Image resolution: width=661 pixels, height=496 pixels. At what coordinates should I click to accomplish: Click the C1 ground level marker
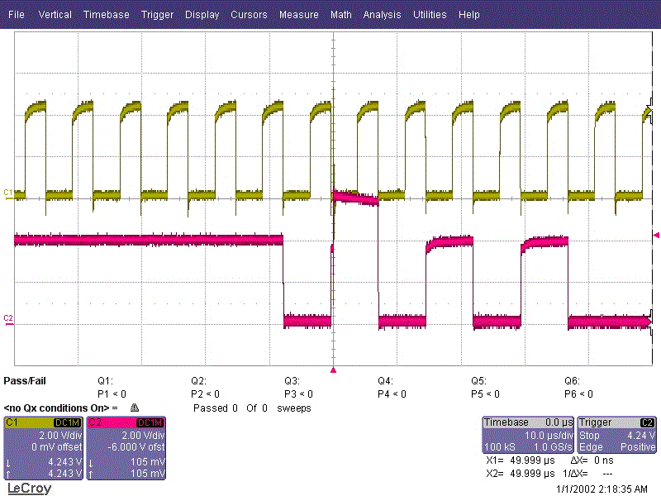(x=9, y=193)
